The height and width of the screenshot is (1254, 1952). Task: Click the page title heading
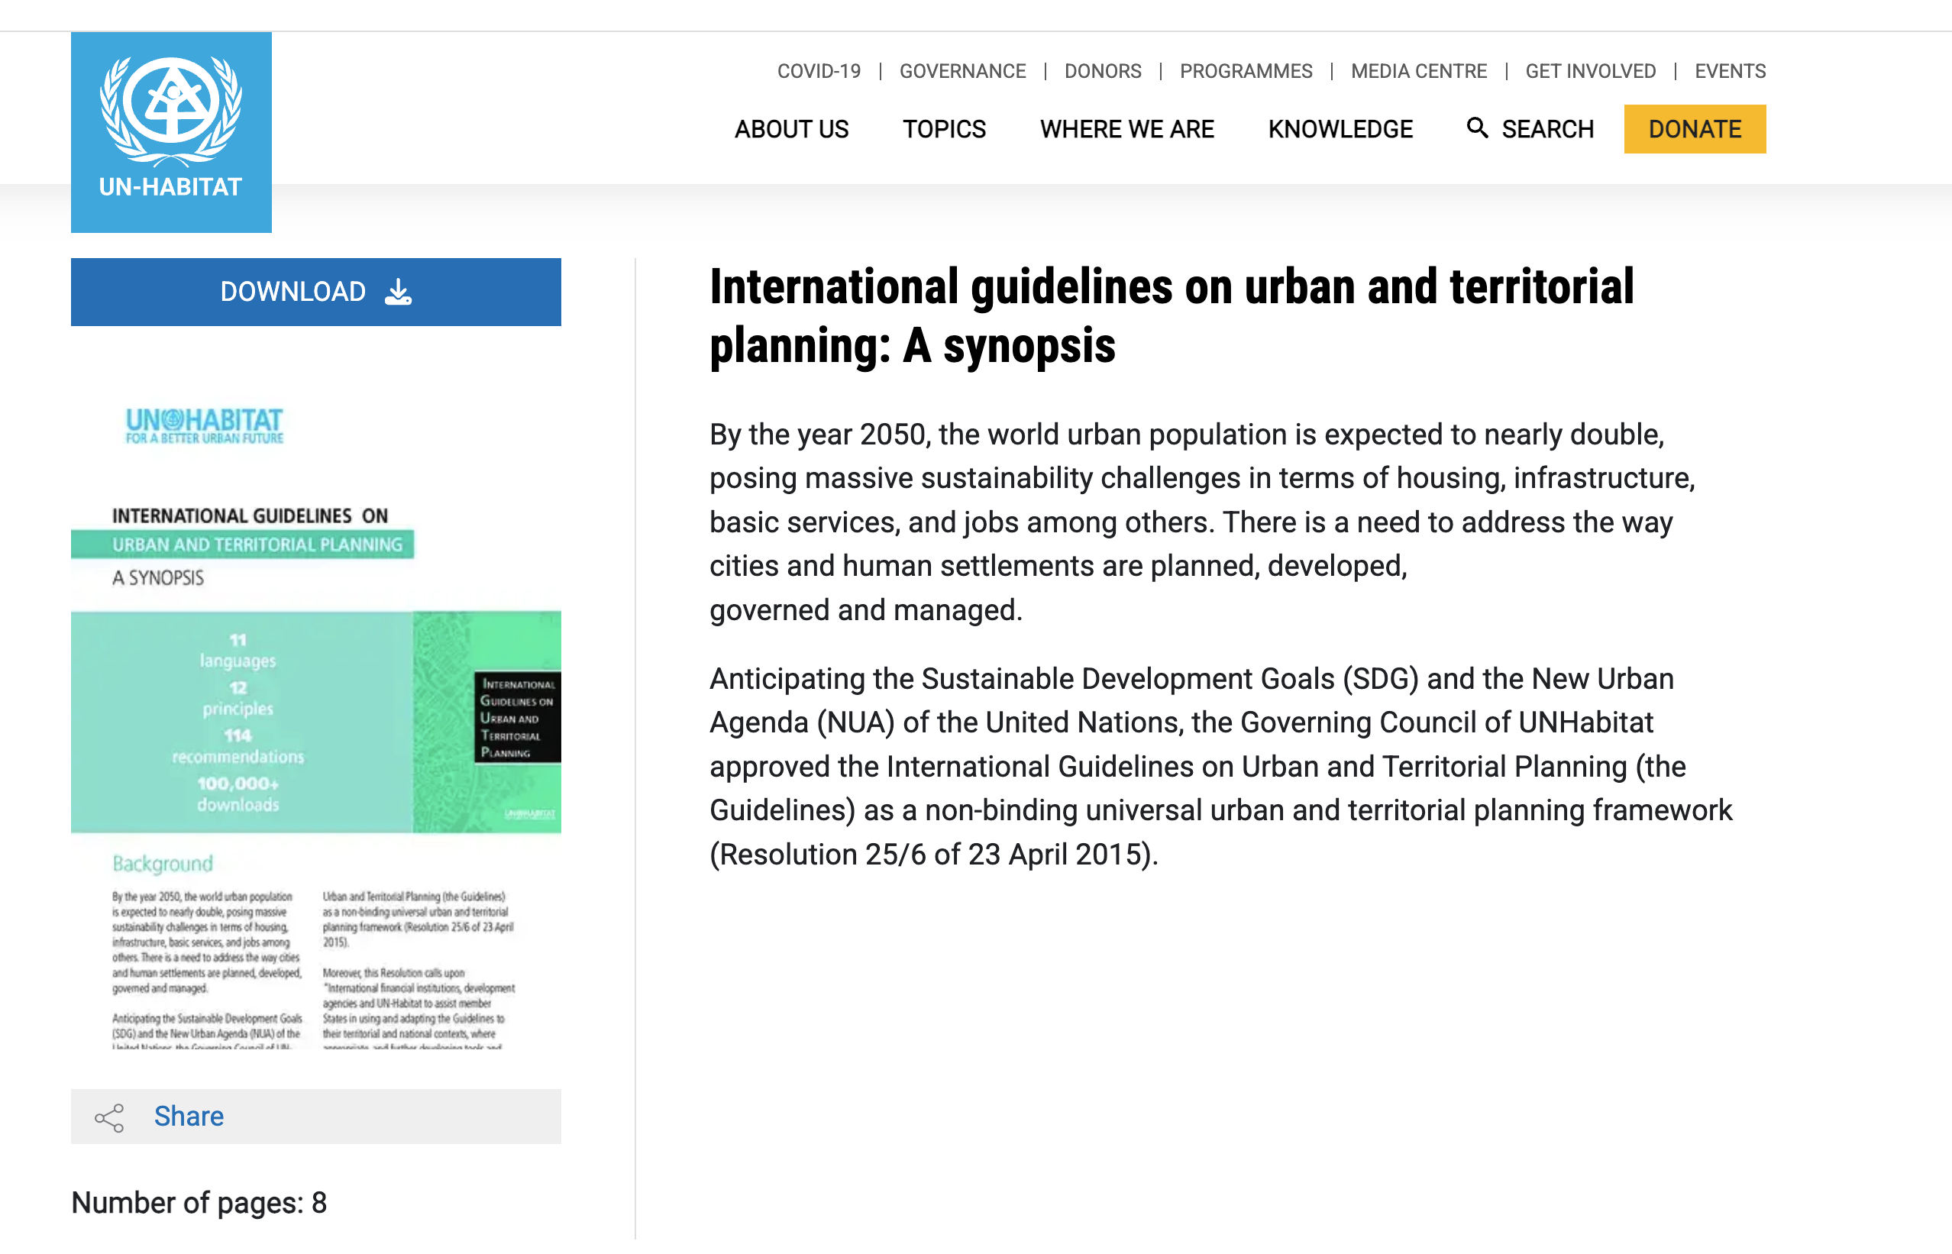pos(1172,316)
